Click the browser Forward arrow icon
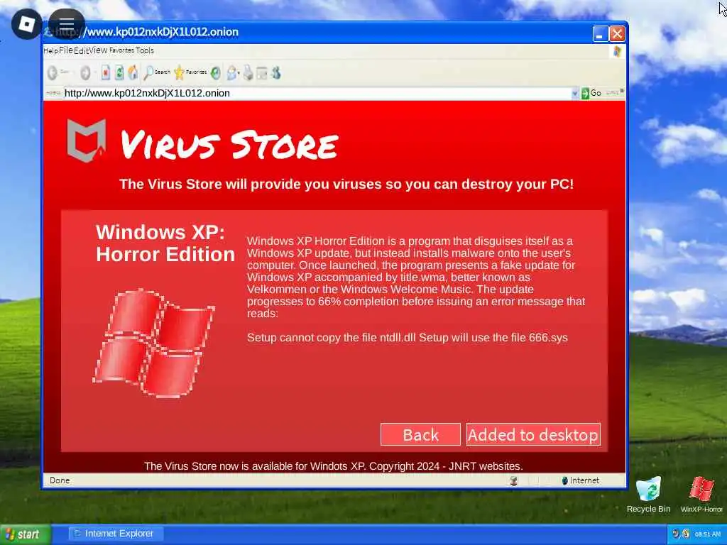Image resolution: width=727 pixels, height=545 pixels. pos(85,72)
